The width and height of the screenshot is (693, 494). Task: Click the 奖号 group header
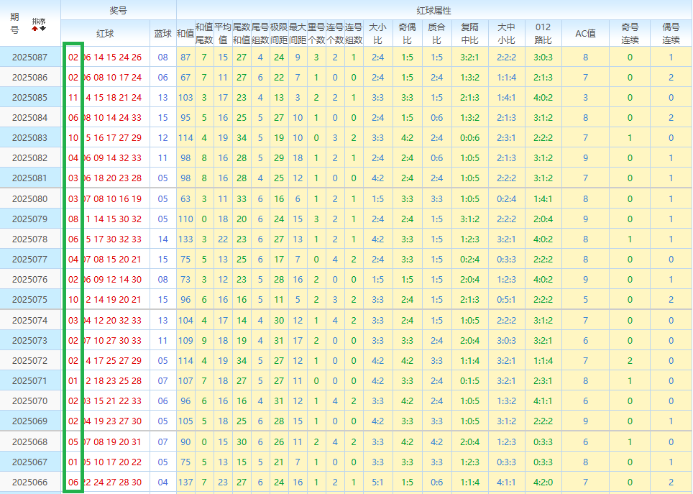pos(119,10)
